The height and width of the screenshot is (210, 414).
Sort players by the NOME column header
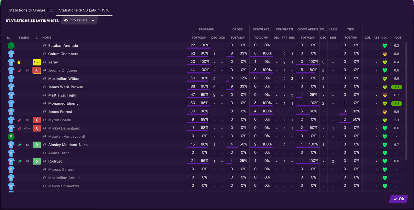click(x=47, y=38)
